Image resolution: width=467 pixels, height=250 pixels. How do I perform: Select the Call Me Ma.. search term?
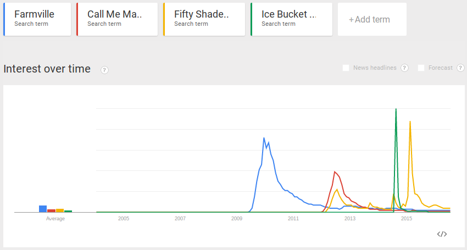coord(117,19)
